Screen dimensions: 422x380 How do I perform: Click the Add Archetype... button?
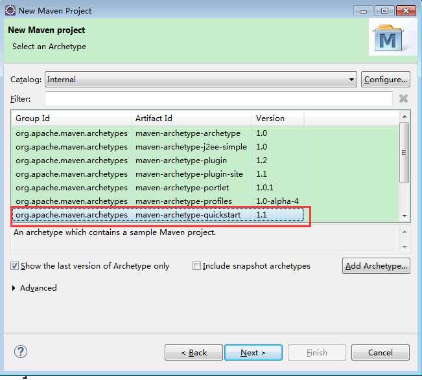376,266
